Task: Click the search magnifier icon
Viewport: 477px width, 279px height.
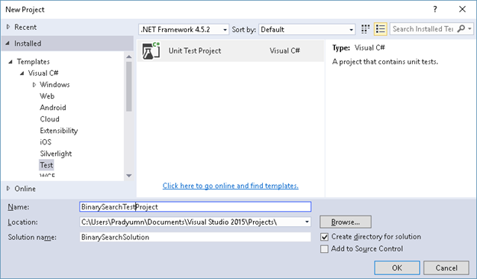Action: pyautogui.click(x=461, y=29)
